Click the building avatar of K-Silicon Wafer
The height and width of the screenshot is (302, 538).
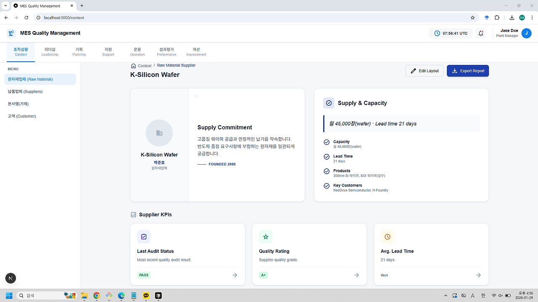pyautogui.click(x=159, y=133)
